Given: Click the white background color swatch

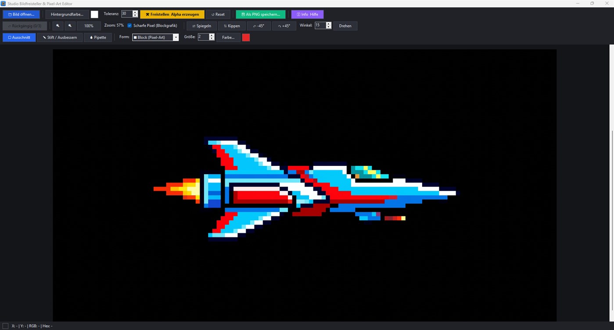Looking at the screenshot, I should point(94,14).
